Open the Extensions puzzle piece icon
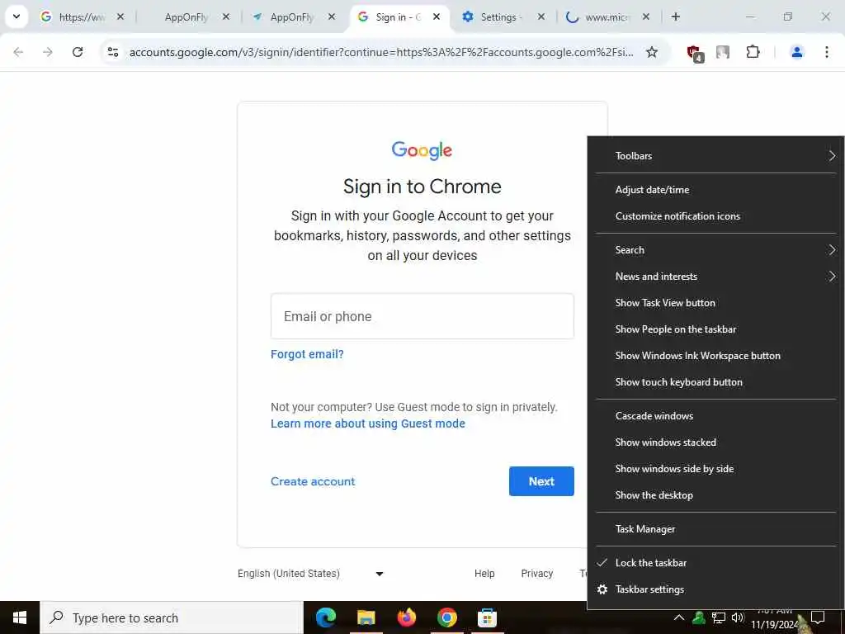 (753, 52)
